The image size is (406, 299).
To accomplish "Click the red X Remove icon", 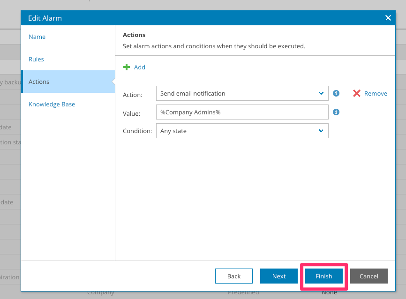I will coord(357,93).
